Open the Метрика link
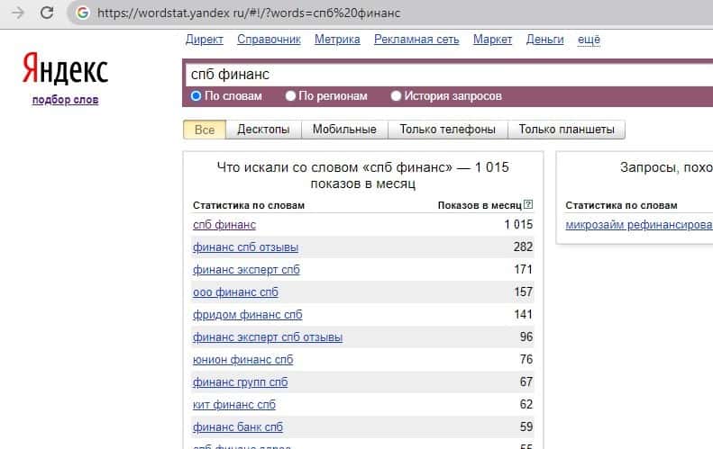 coord(337,40)
